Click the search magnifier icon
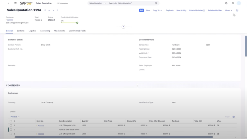This screenshot has width=247, height=139. point(156,3)
